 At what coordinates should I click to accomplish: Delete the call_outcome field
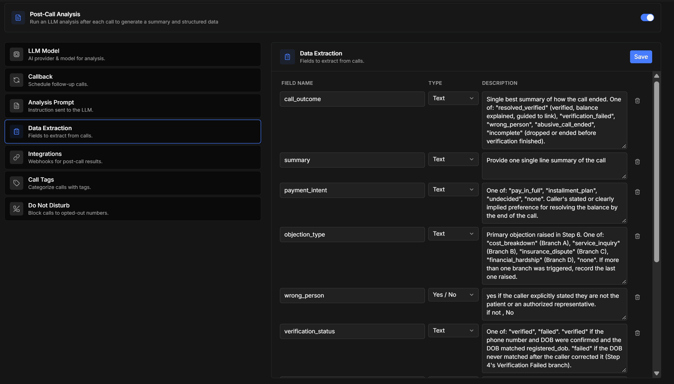[637, 101]
